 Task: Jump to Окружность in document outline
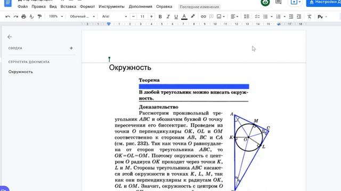(x=21, y=72)
